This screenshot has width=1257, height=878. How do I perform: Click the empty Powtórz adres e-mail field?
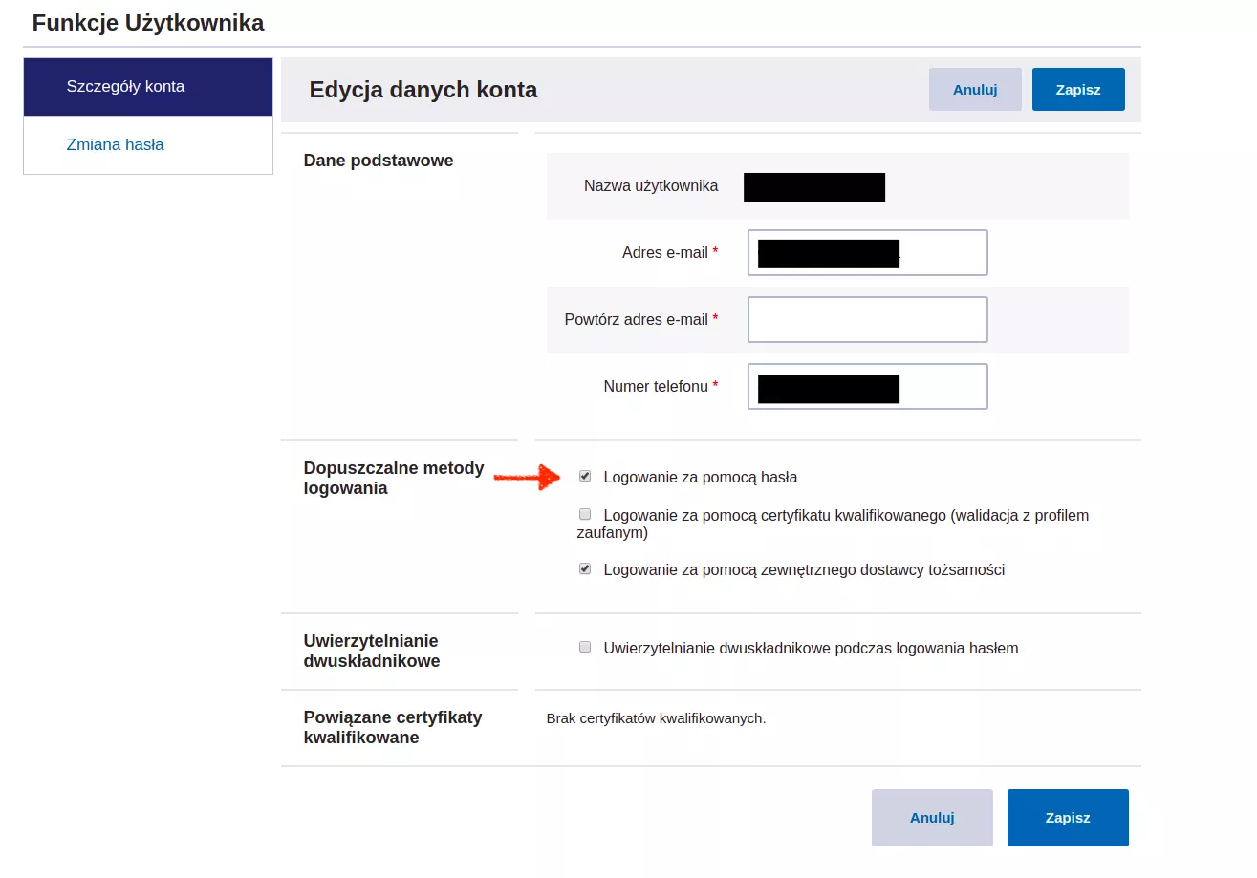coord(866,319)
